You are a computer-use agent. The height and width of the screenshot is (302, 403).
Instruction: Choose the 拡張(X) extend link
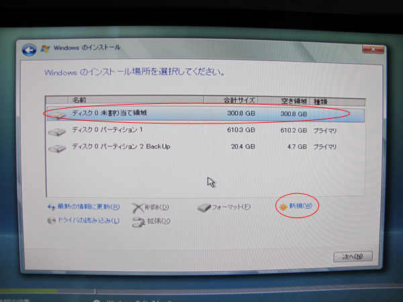tap(159, 221)
